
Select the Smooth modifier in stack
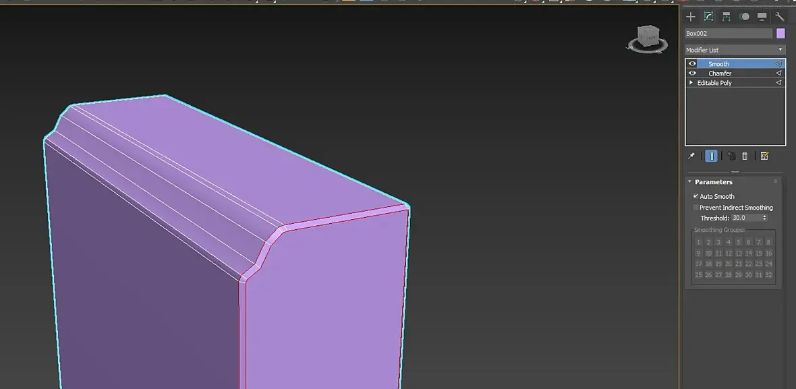point(718,64)
